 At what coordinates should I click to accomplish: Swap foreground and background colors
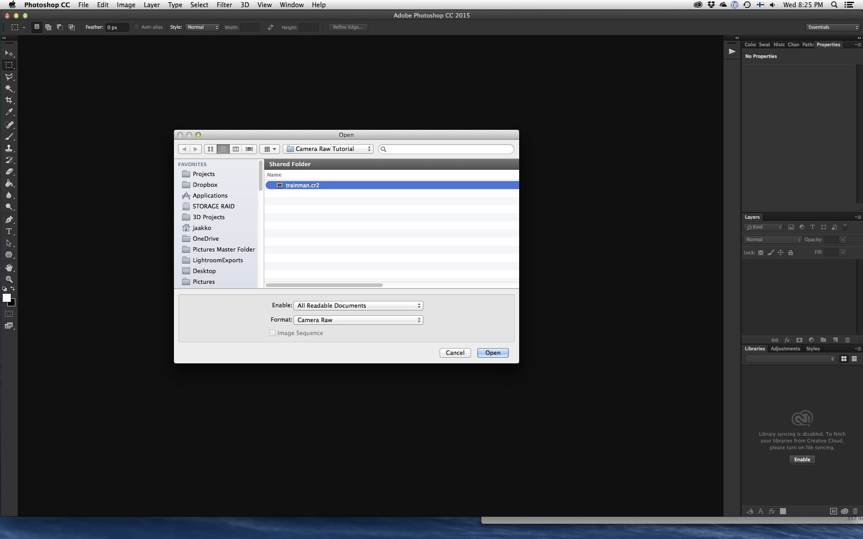pyautogui.click(x=13, y=289)
